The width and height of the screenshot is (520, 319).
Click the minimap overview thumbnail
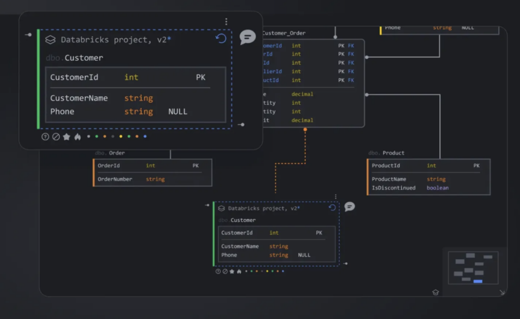click(x=473, y=267)
